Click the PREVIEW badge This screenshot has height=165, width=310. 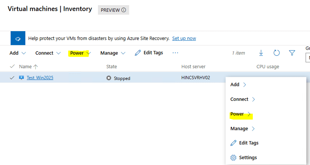coord(114,10)
